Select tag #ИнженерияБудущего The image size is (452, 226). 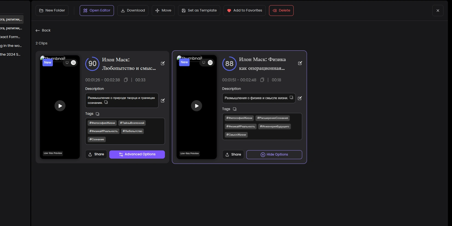[x=274, y=127]
